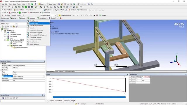
Task: Toggle Show Mesh option
Action: coord(59,10)
